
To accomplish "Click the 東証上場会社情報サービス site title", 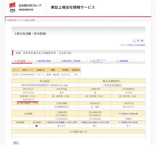I will point(73,7).
